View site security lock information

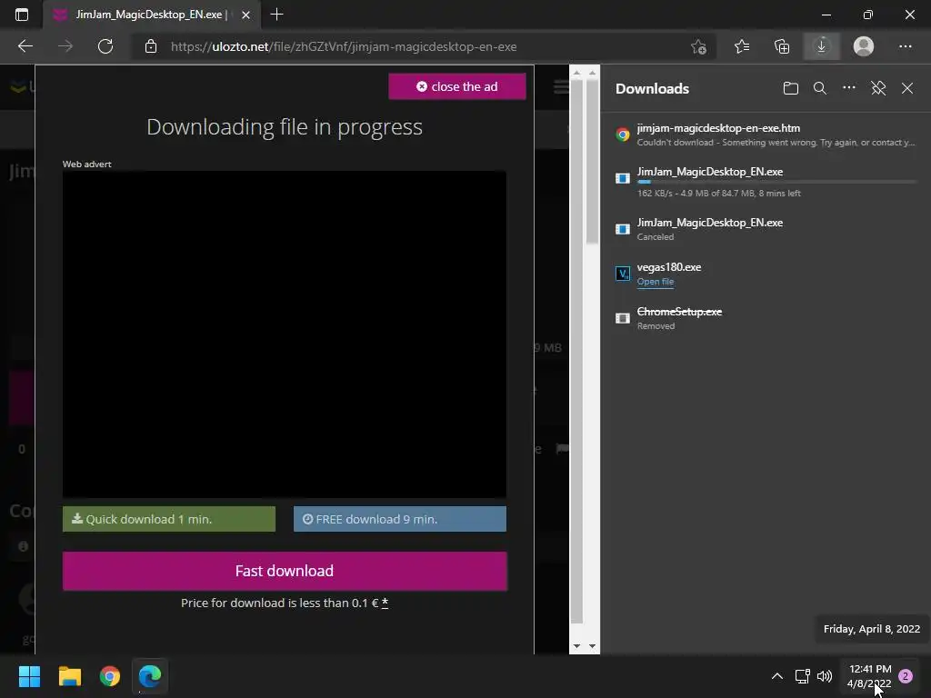click(x=151, y=46)
